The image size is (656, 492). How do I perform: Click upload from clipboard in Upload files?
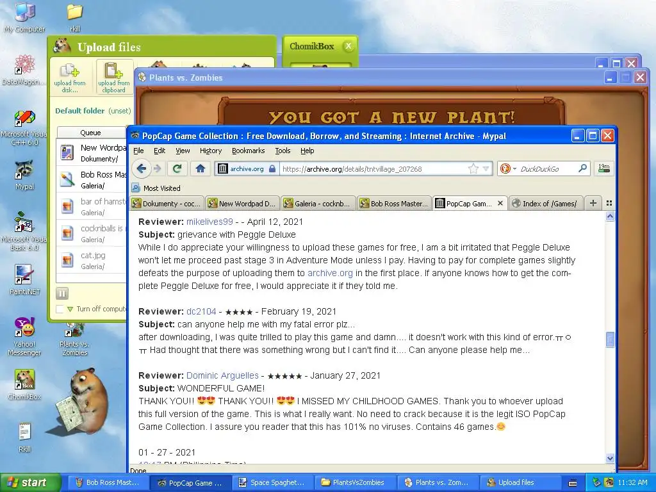coord(114,77)
